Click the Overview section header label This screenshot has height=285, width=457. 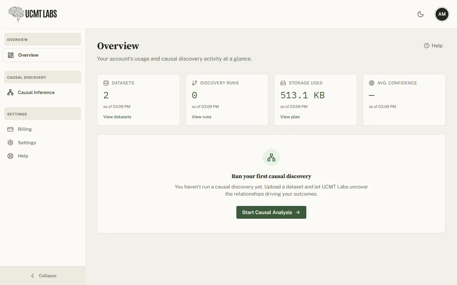(17, 40)
